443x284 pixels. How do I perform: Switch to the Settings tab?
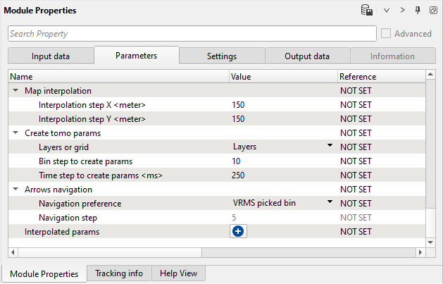click(222, 56)
